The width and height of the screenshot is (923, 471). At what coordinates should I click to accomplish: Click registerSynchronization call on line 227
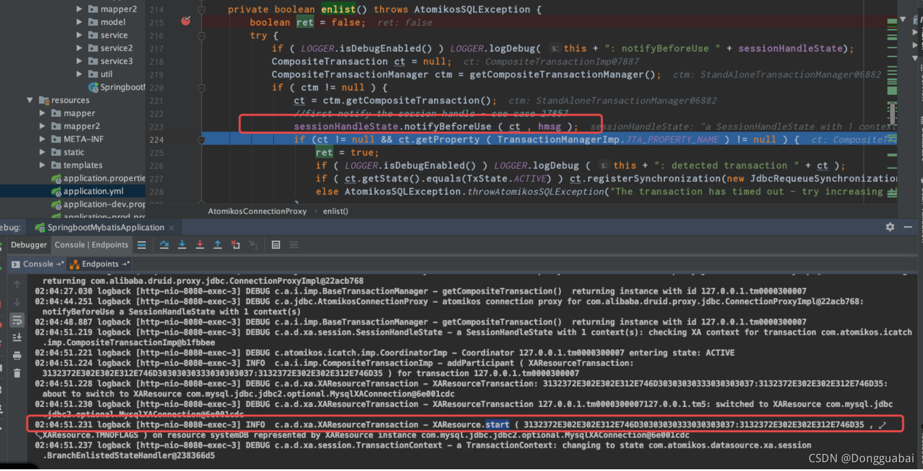click(652, 179)
